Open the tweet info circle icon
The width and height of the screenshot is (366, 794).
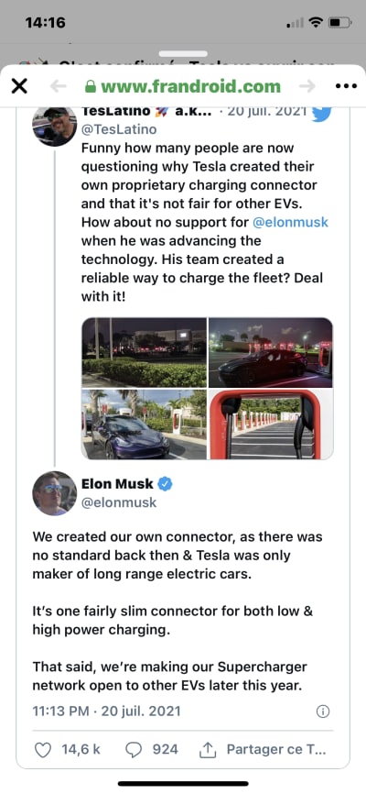[x=323, y=711]
